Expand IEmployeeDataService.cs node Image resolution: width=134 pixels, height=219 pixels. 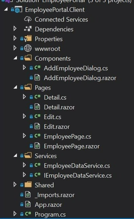tap(24, 175)
